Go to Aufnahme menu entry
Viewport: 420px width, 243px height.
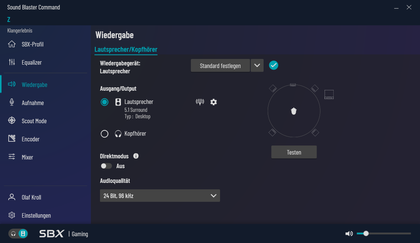pyautogui.click(x=33, y=103)
